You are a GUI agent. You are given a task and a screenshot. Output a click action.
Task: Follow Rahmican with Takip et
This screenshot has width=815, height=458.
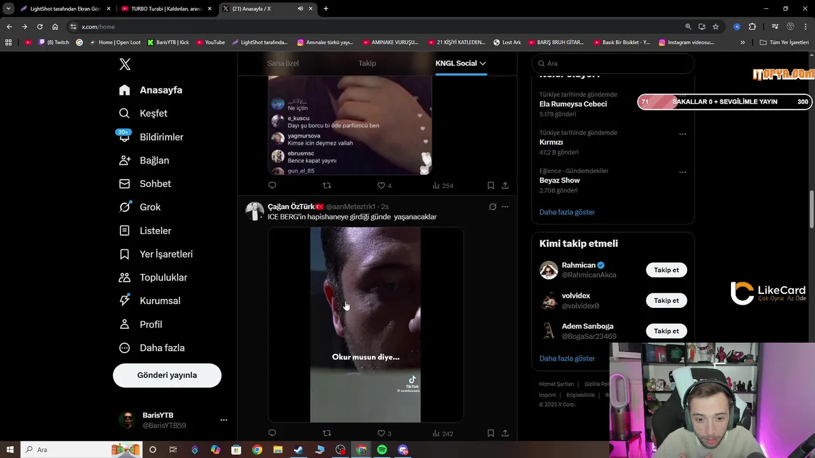[x=666, y=270]
